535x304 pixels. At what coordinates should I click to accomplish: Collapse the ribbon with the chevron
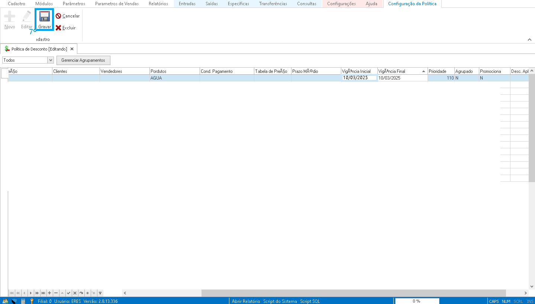point(529,39)
